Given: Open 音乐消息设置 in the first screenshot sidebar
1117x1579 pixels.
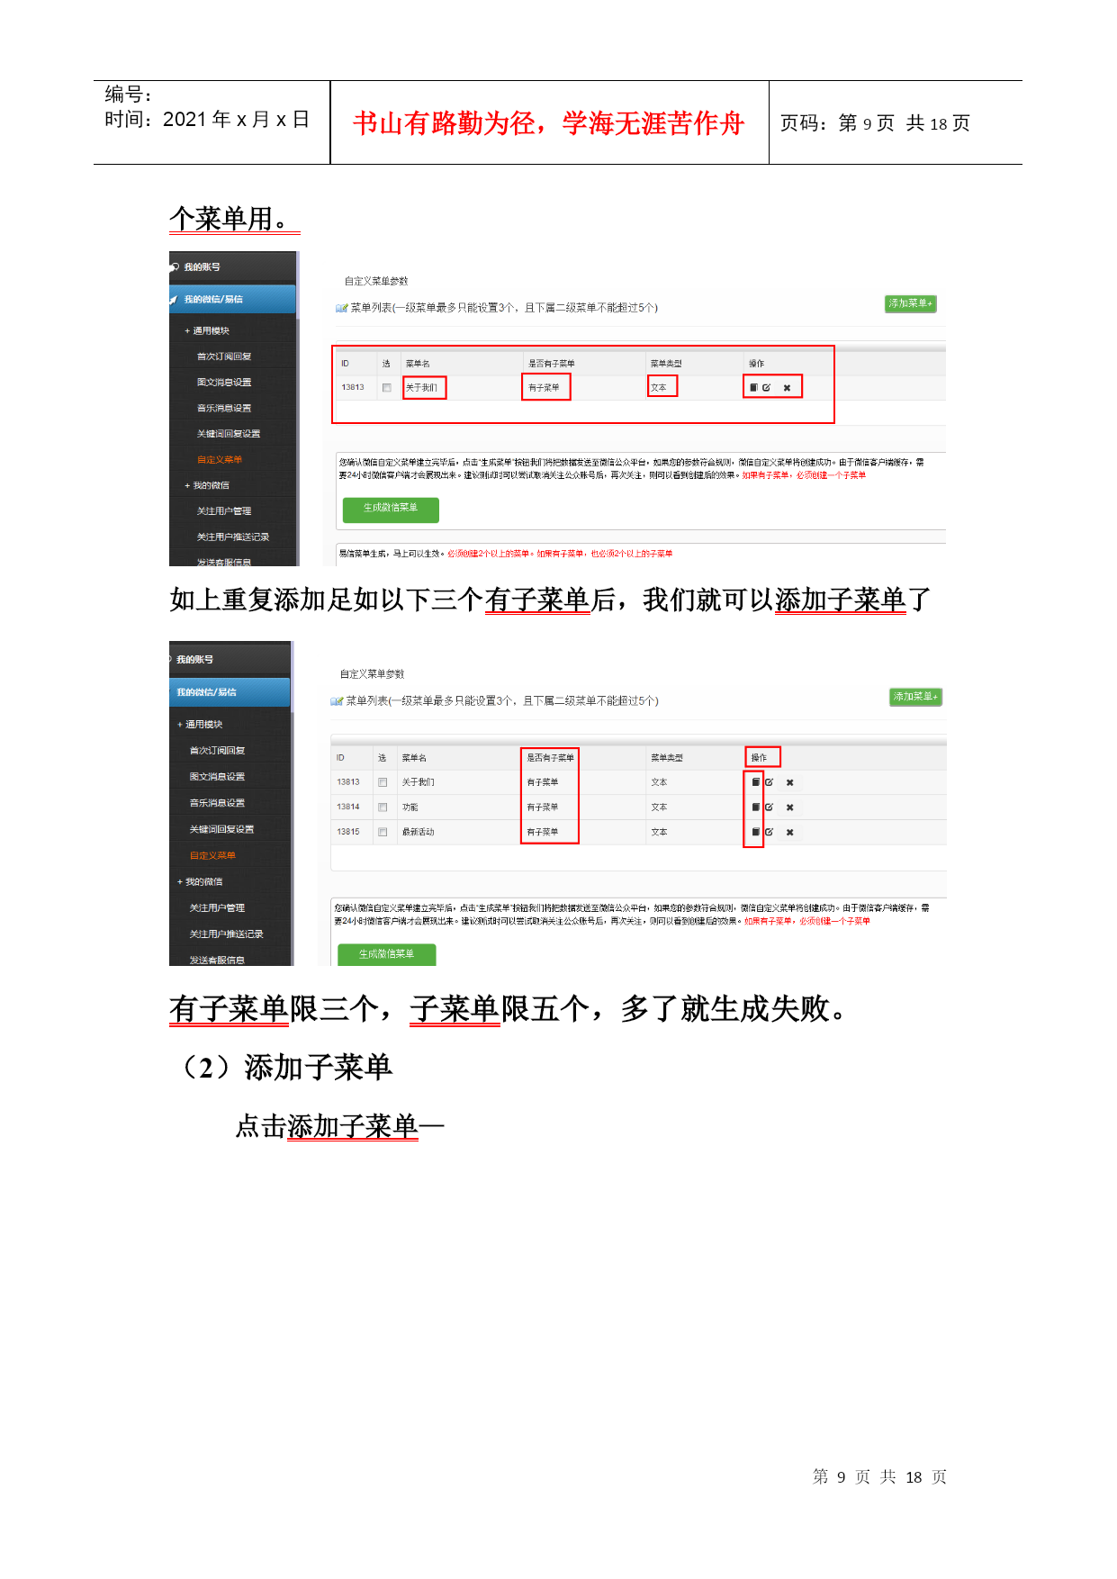Looking at the screenshot, I should (224, 409).
